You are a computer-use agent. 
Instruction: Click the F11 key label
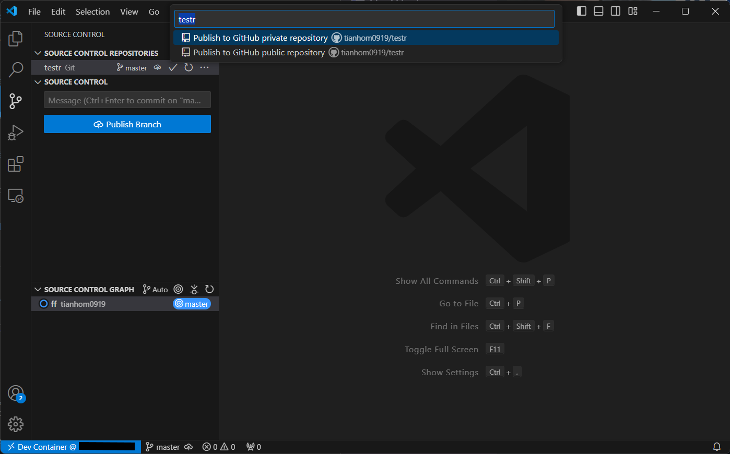click(495, 349)
